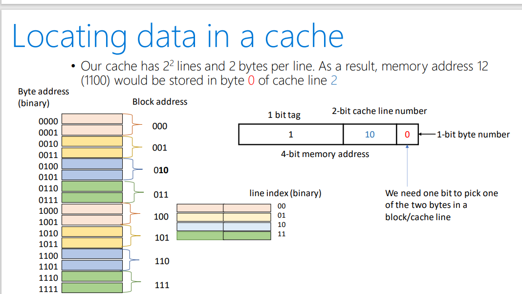
Task: Click the "We need one bit" explanation text
Action: click(x=441, y=205)
